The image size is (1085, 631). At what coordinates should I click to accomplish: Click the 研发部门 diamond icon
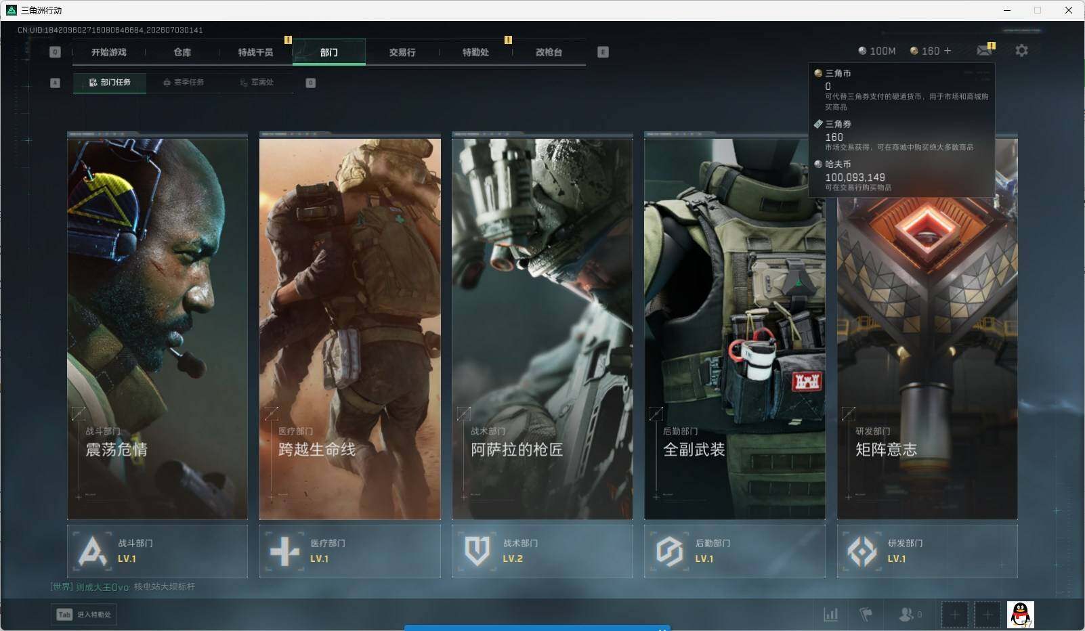pyautogui.click(x=861, y=551)
